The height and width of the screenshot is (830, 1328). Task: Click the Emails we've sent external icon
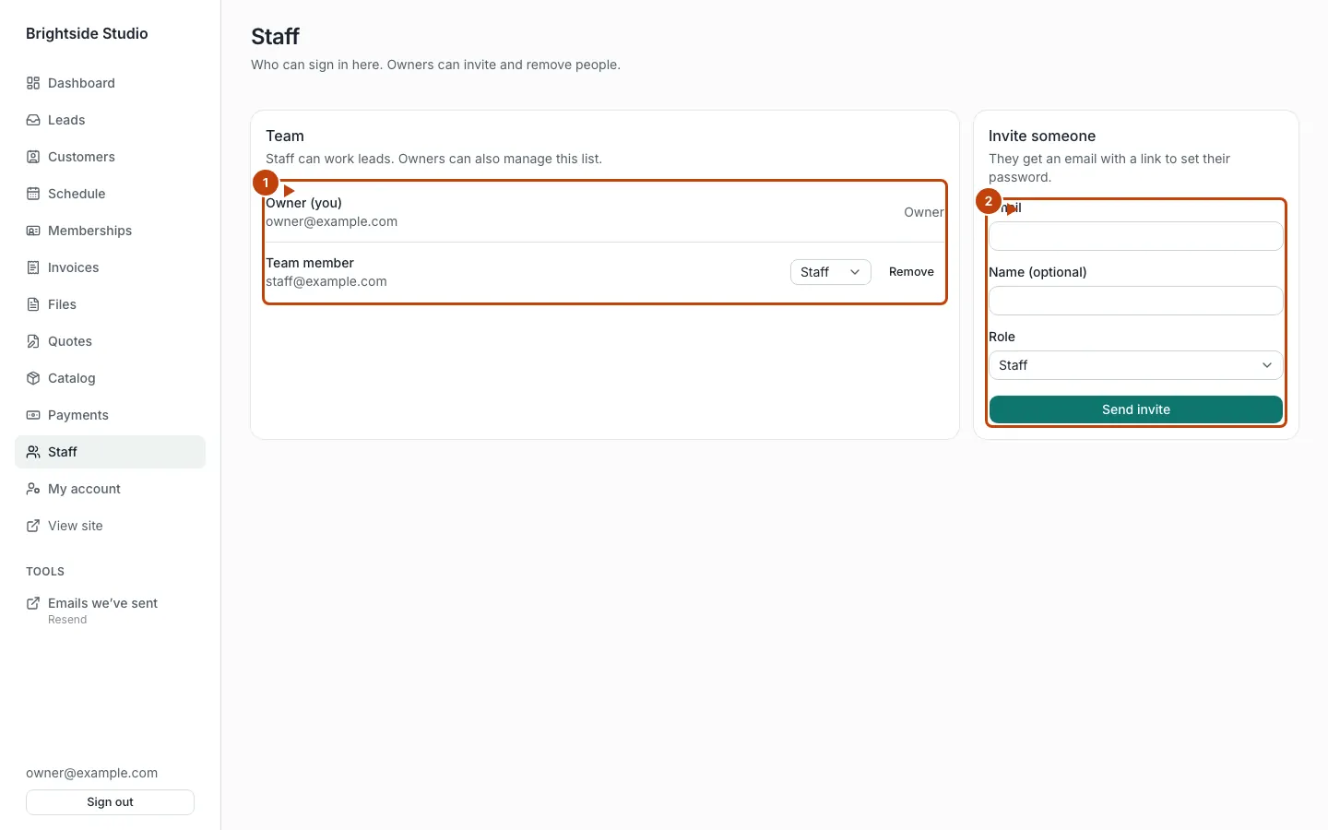click(33, 603)
